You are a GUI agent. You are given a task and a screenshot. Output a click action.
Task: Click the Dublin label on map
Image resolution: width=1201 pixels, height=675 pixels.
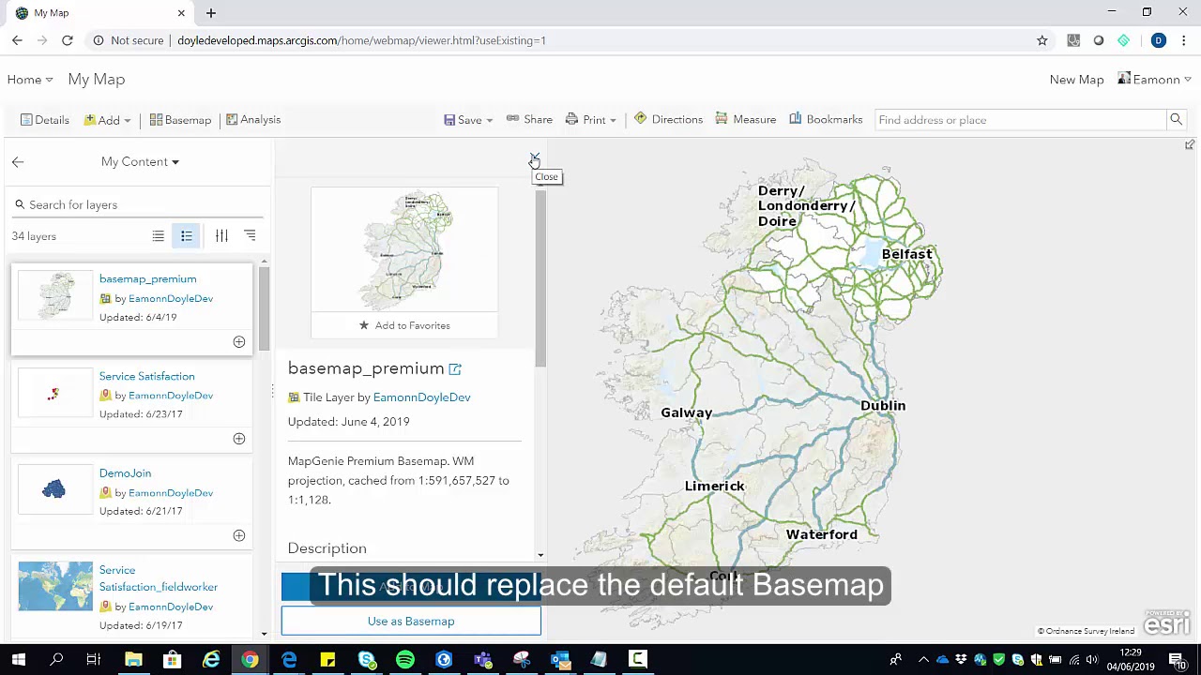pyautogui.click(x=883, y=406)
